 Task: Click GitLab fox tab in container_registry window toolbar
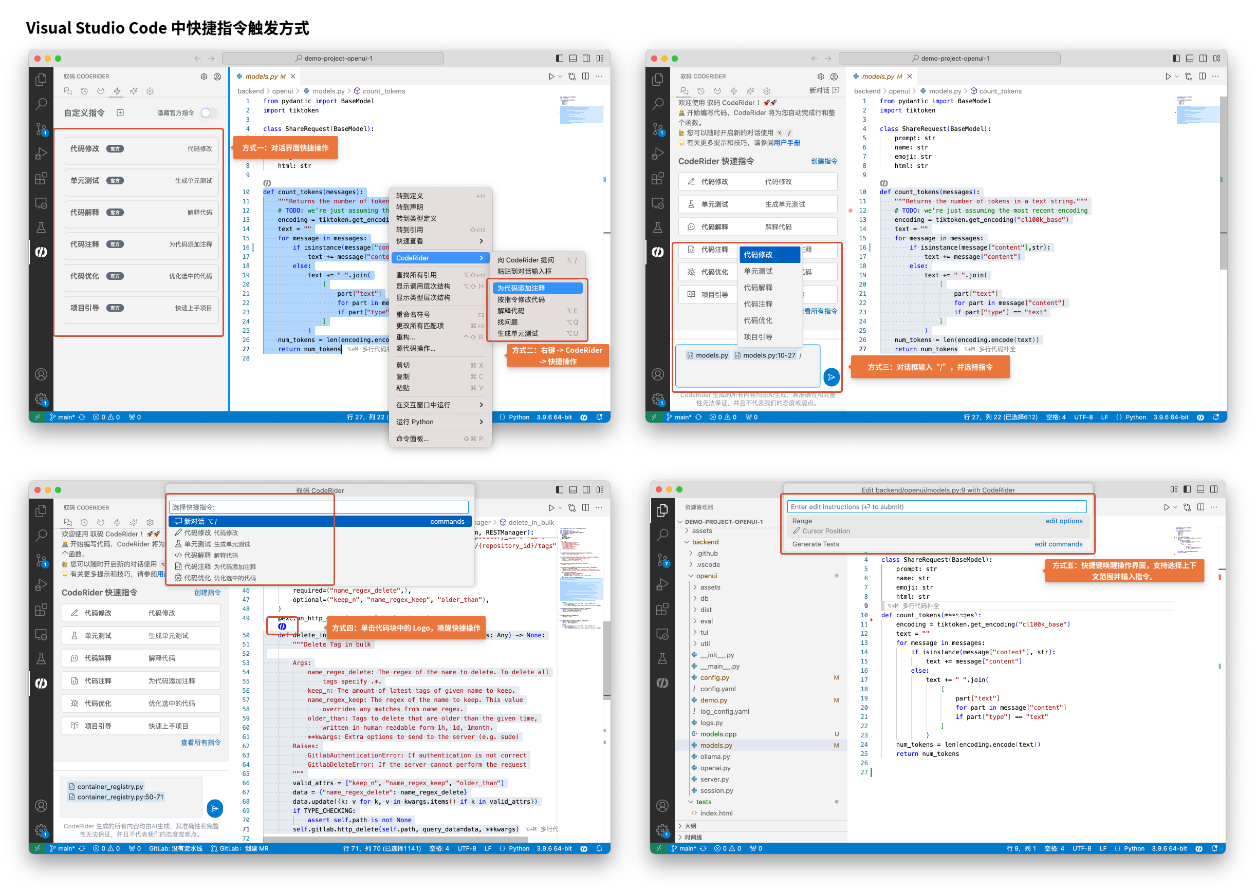[101, 522]
